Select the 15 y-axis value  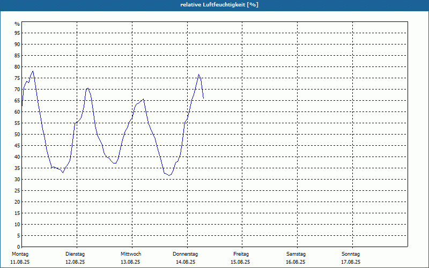click(17, 213)
